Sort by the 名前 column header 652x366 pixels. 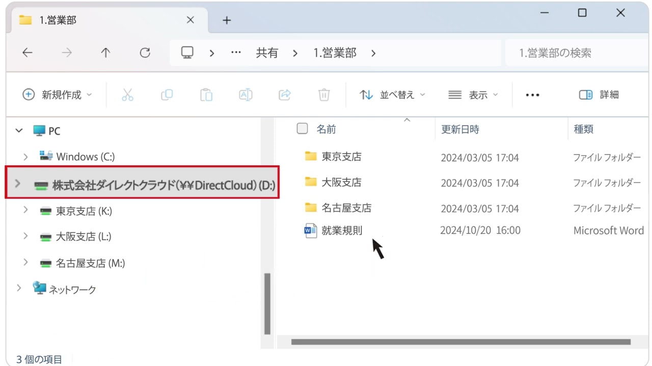click(x=326, y=129)
